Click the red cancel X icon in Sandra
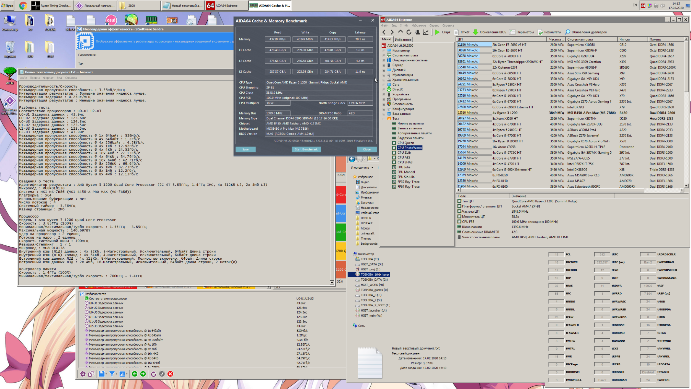The image size is (691, 389). pyautogui.click(x=170, y=374)
